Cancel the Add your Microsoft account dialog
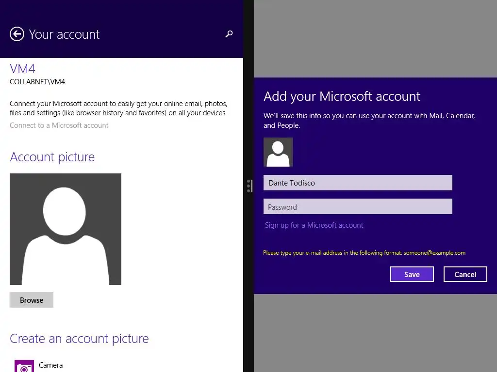 [465, 274]
